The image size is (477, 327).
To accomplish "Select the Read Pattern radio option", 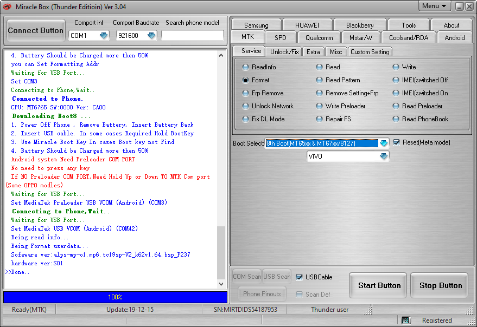I will click(x=338, y=80).
